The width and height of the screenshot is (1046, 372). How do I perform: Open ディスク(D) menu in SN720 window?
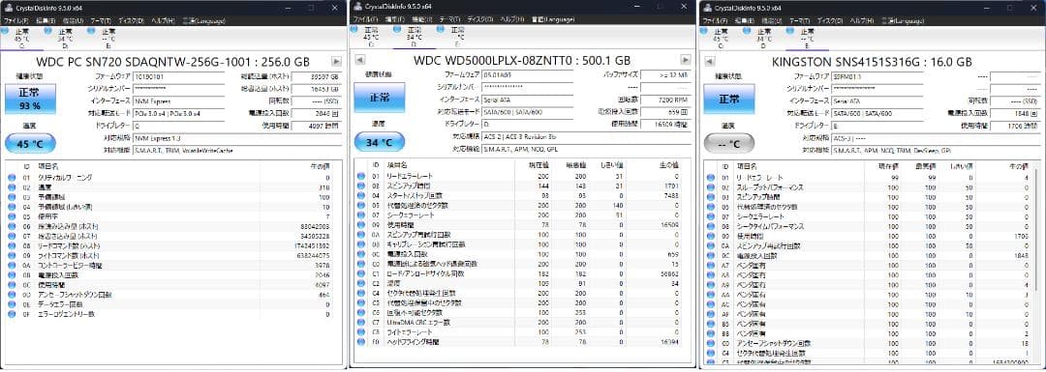point(132,21)
